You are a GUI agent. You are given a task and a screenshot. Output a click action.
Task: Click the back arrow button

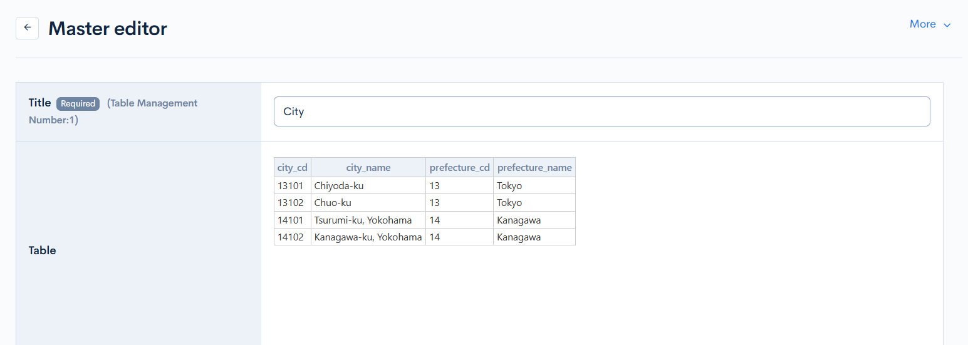click(27, 28)
